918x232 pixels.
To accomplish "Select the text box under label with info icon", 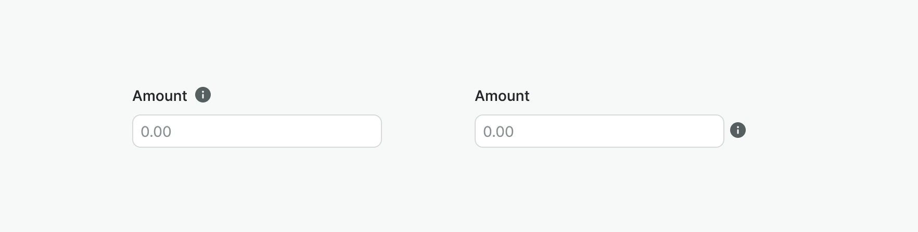I will 257,131.
